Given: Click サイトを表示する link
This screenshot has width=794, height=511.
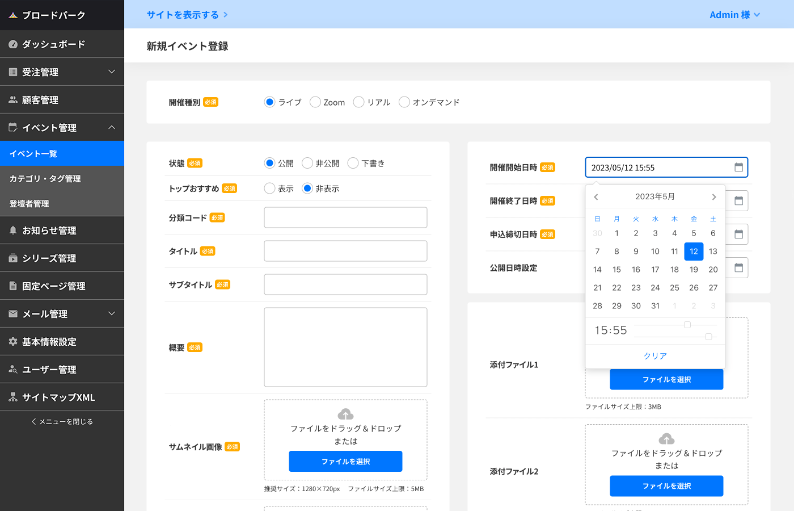Looking at the screenshot, I should [x=187, y=15].
